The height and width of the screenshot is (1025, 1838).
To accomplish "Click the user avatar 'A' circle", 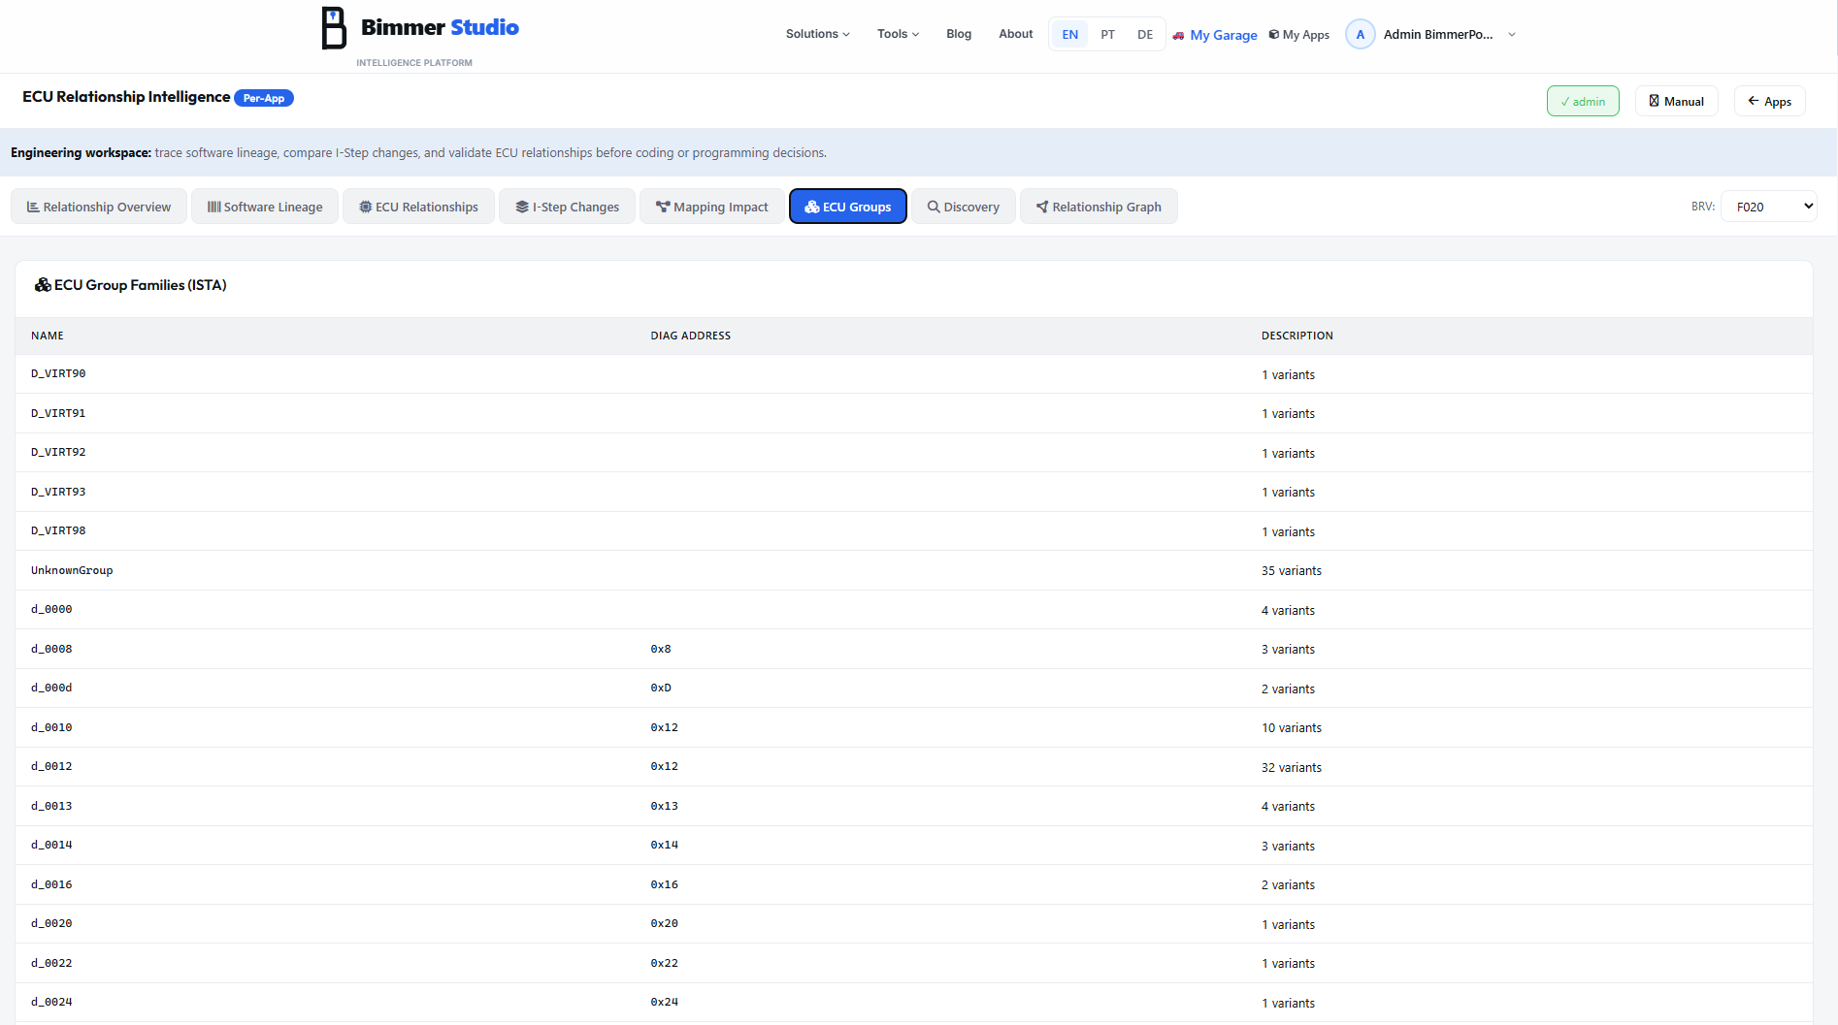I will tap(1360, 34).
